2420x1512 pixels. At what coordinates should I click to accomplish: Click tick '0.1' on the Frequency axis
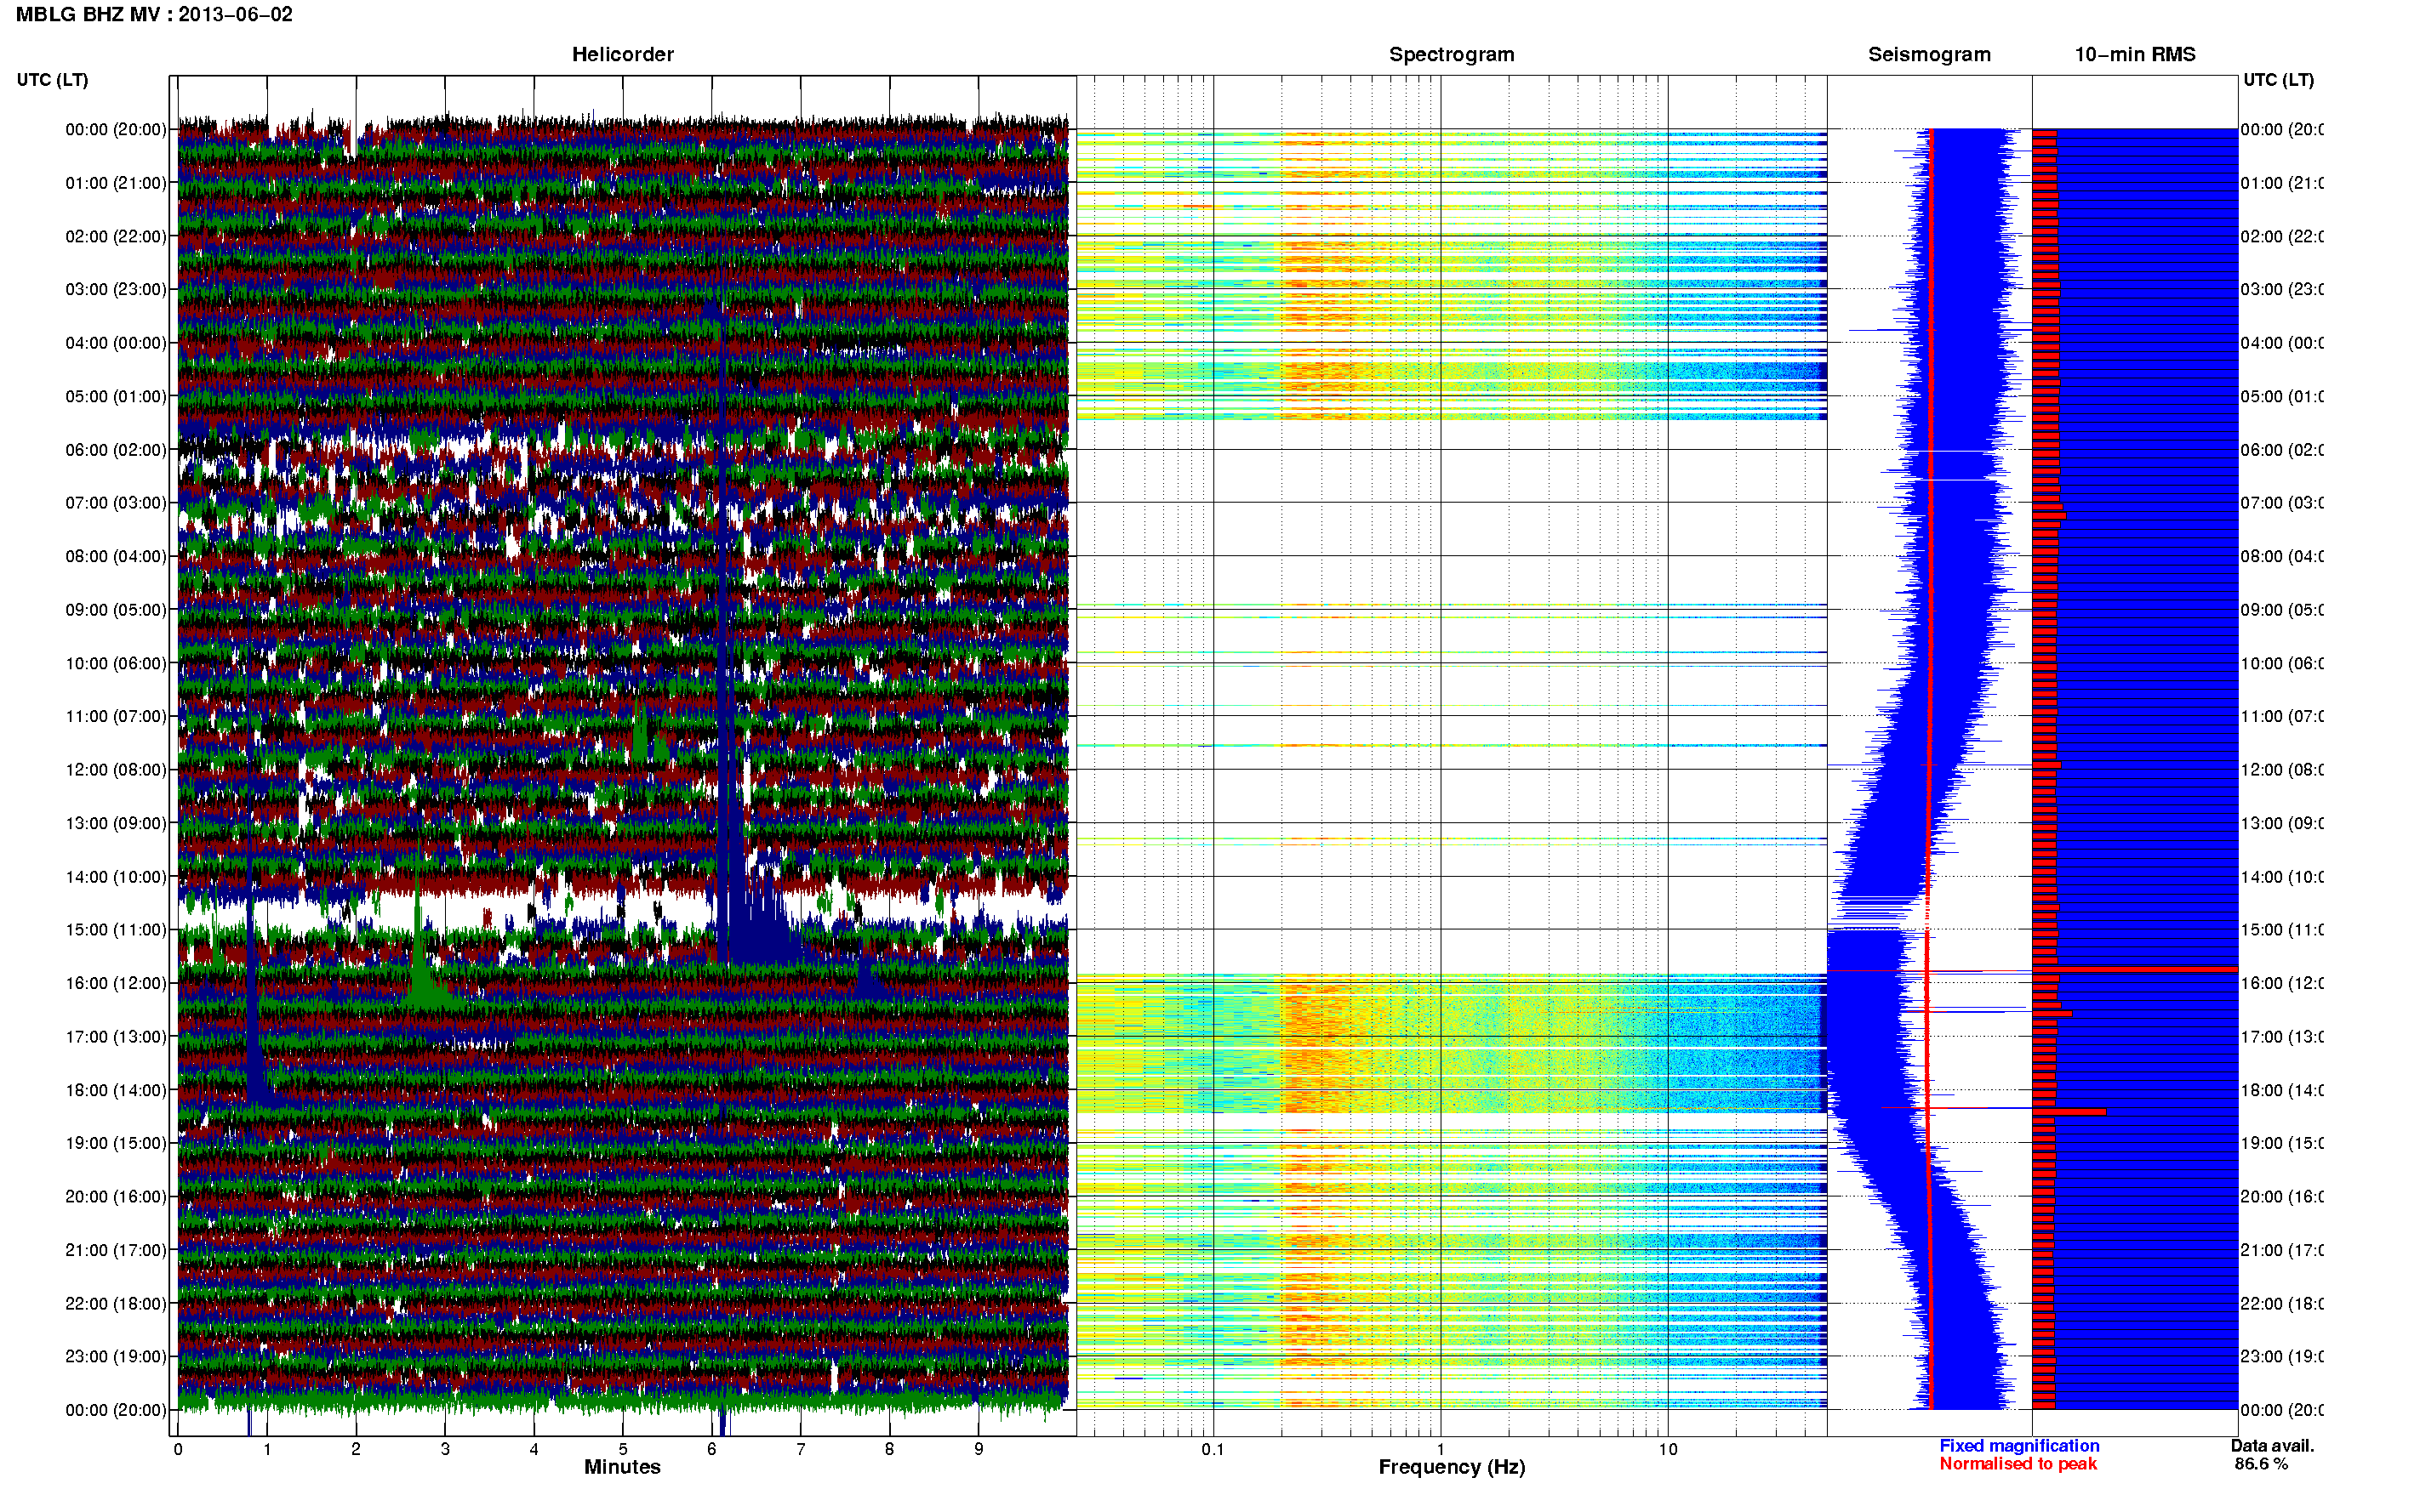[1213, 1449]
